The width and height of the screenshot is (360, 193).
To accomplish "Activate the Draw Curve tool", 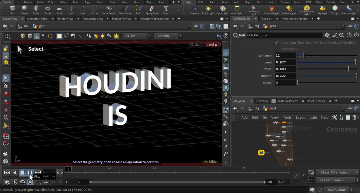I will [x=125, y=10].
